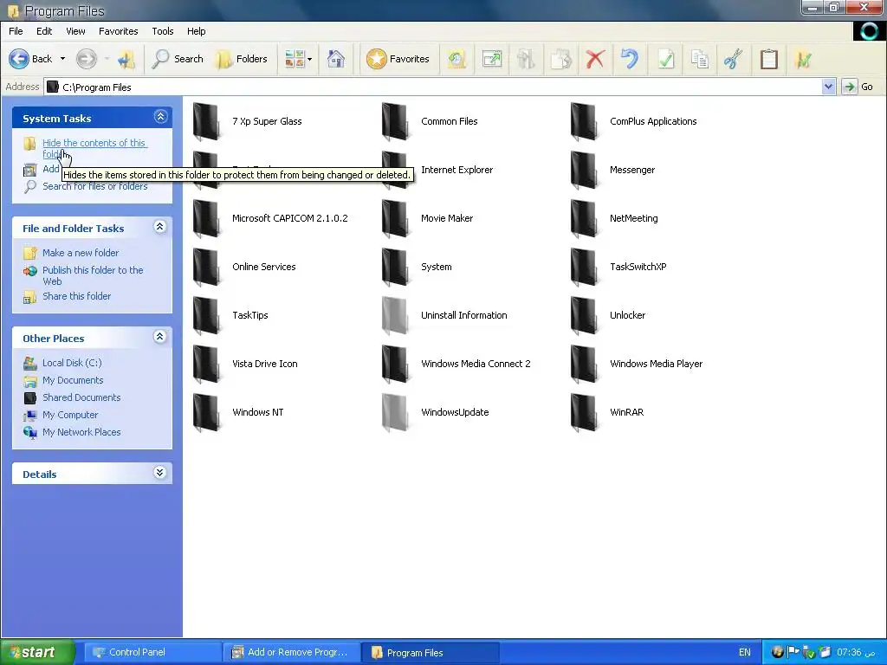
Task: Open the Edit menu
Action: tap(44, 31)
